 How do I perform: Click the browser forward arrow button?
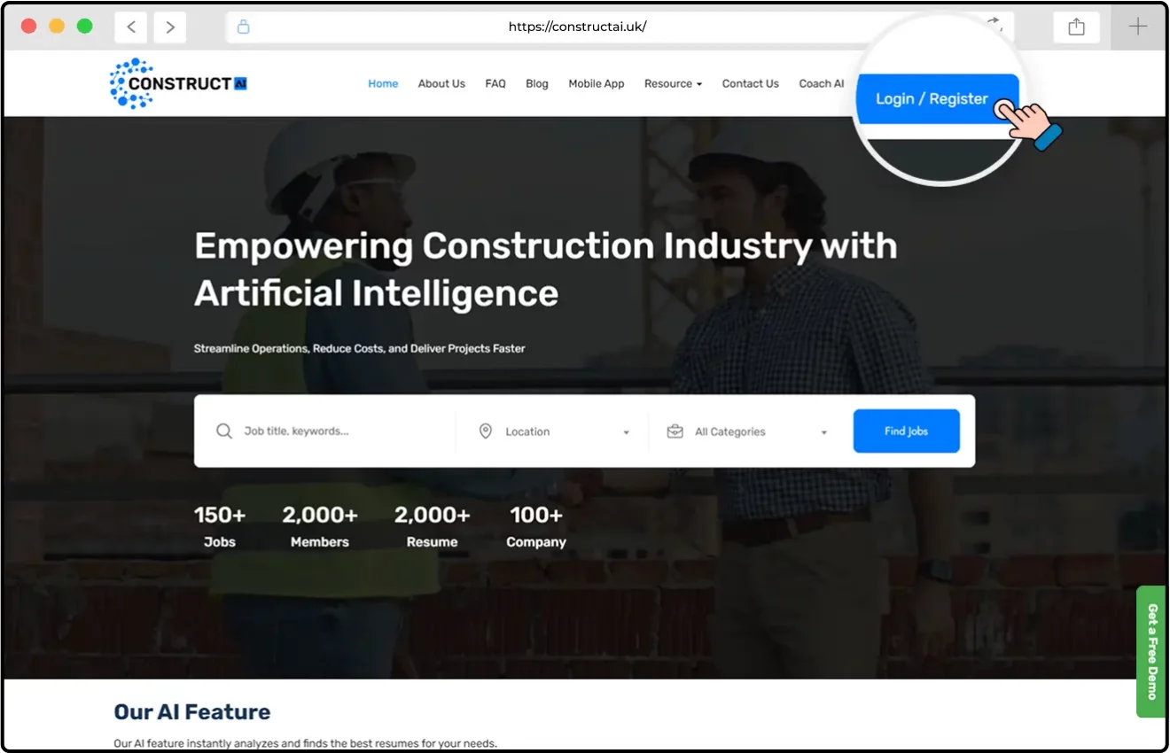click(170, 27)
